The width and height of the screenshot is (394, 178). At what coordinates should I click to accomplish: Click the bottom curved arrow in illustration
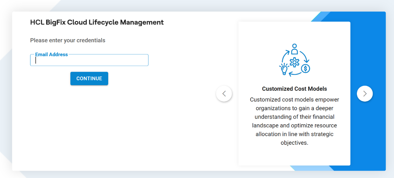(295, 74)
